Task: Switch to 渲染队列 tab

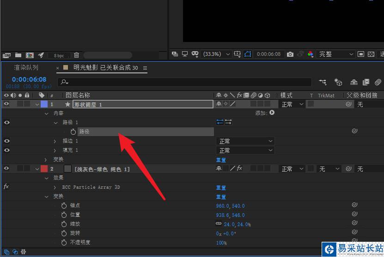Action: pos(26,67)
